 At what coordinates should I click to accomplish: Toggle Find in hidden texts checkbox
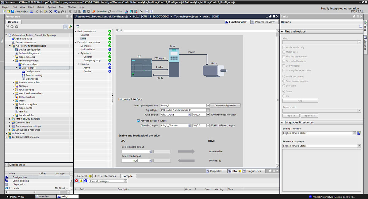point(284,61)
